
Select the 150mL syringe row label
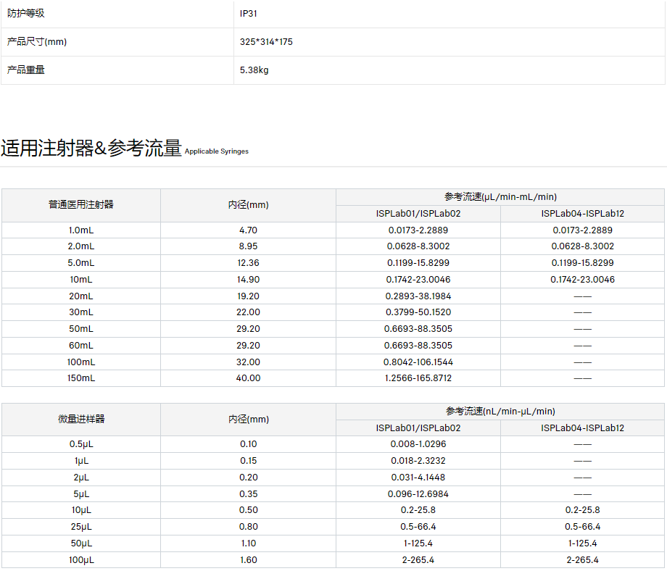point(81,378)
